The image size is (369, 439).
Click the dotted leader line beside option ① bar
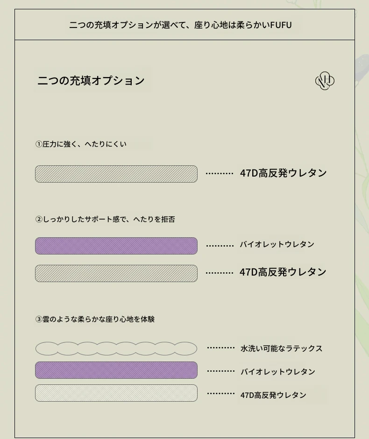tap(220, 174)
